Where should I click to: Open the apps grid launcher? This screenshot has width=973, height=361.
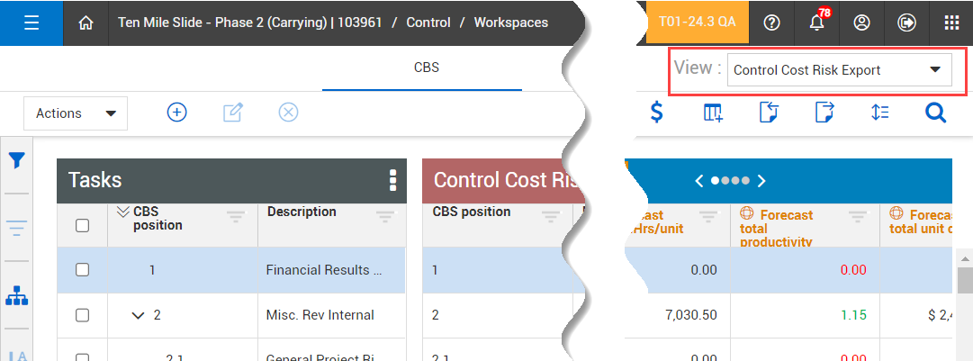pyautogui.click(x=951, y=23)
